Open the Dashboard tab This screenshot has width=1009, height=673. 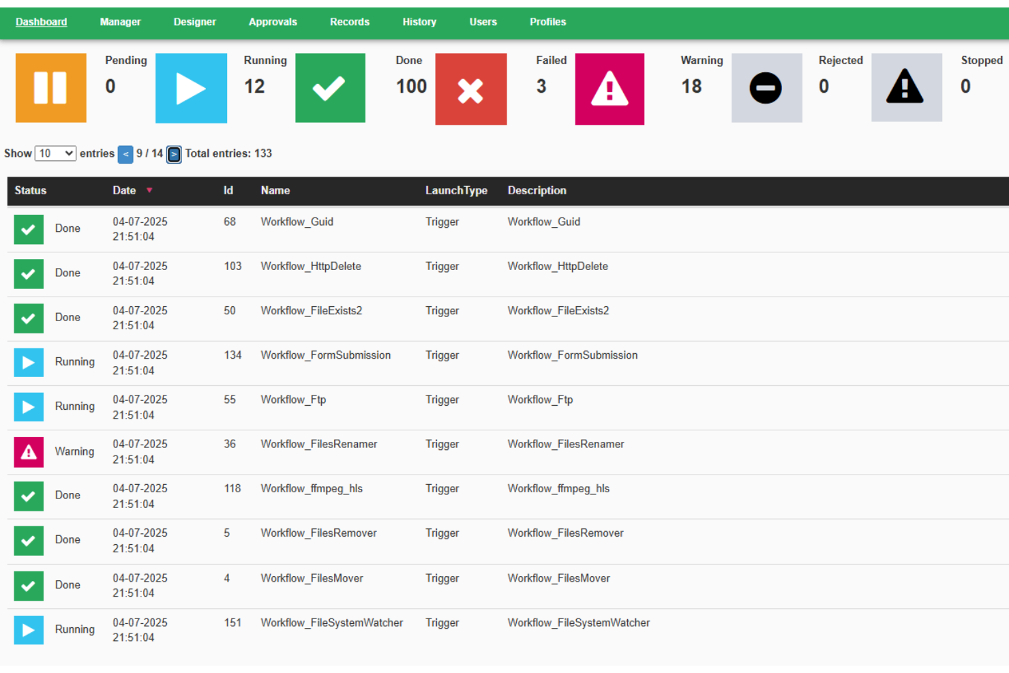pyautogui.click(x=42, y=22)
